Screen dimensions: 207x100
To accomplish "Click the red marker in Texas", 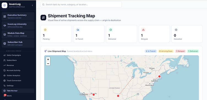I will (x=118, y=96).
